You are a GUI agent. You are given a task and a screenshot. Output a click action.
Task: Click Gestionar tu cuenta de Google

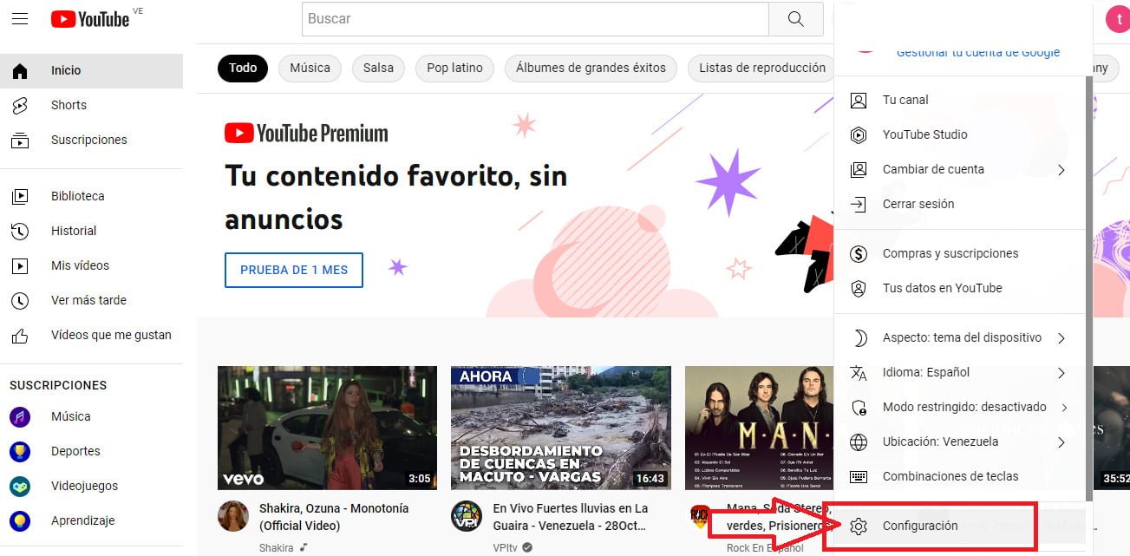point(978,52)
